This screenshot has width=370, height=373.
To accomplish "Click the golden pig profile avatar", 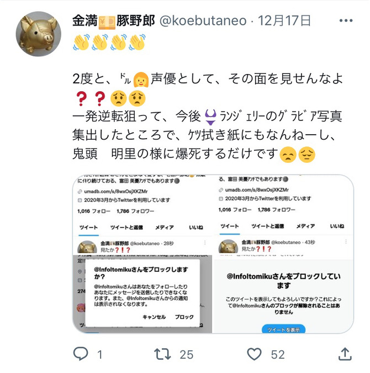I will tap(39, 34).
